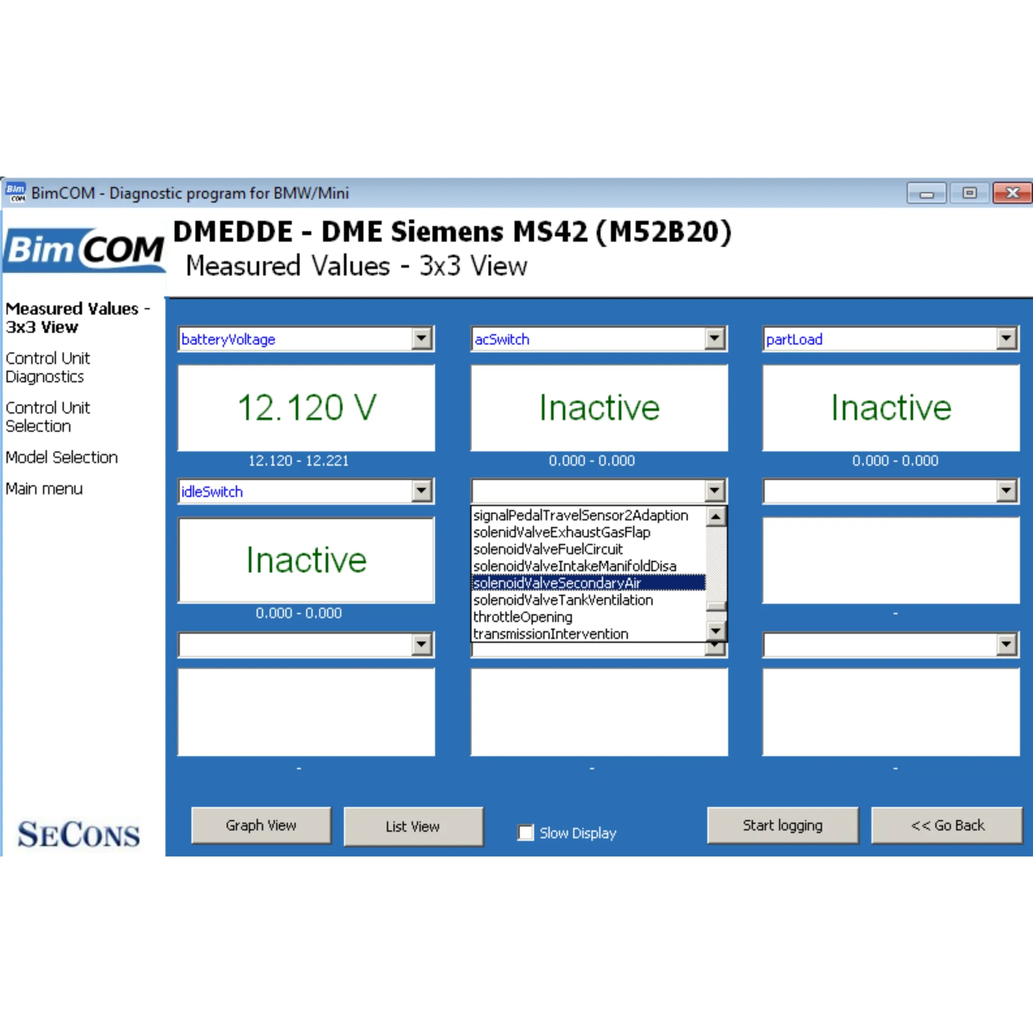1033x1033 pixels.
Task: Open the idleSwitch parameter dropdown
Action: (x=422, y=491)
